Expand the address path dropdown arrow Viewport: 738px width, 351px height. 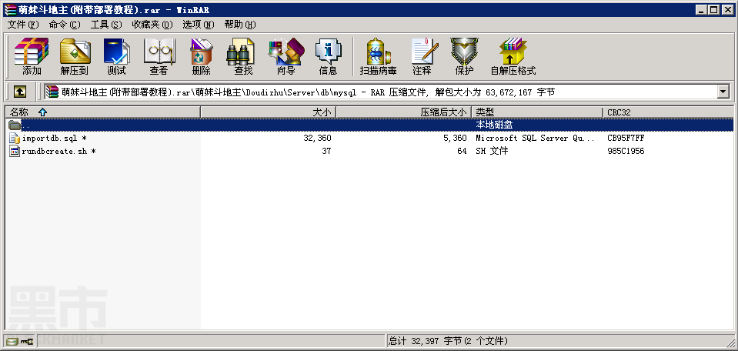point(723,92)
